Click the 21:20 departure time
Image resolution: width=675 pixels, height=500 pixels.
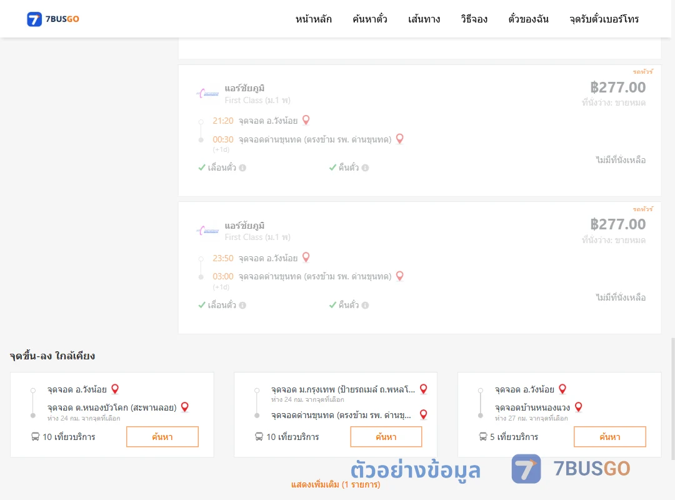(223, 121)
